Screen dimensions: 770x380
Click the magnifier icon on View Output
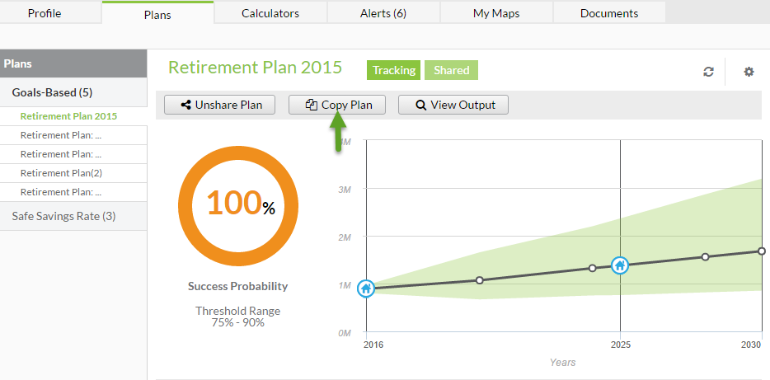[x=420, y=105]
